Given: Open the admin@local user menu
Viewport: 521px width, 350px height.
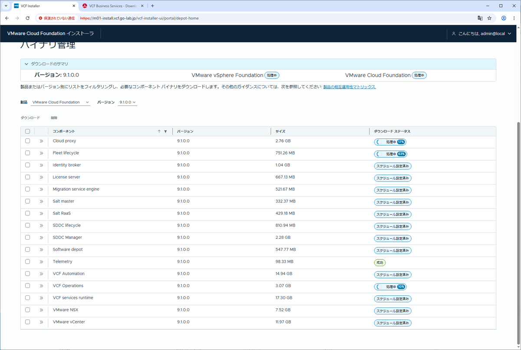Looking at the screenshot, I should [481, 33].
